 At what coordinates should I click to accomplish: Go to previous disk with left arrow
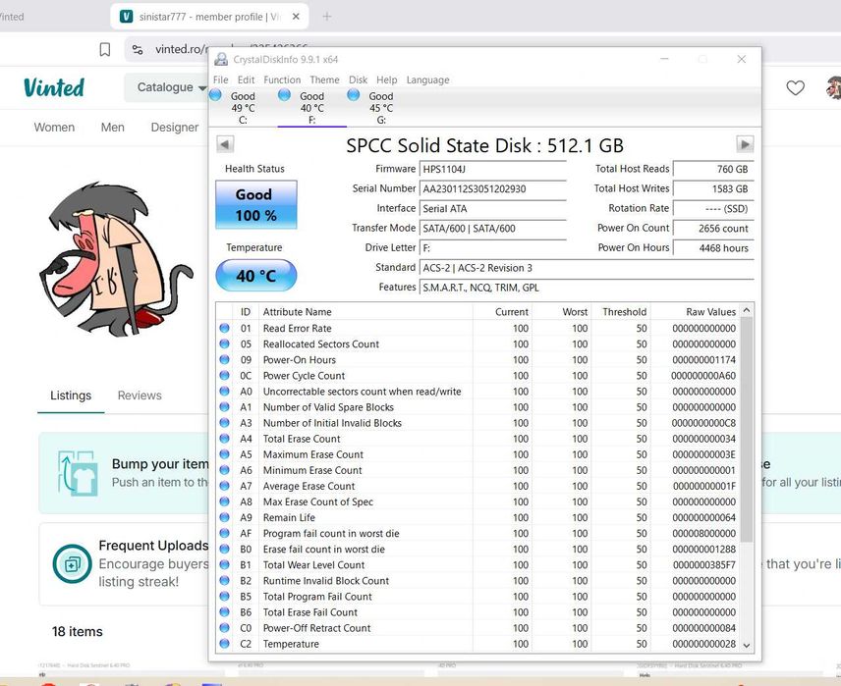225,144
